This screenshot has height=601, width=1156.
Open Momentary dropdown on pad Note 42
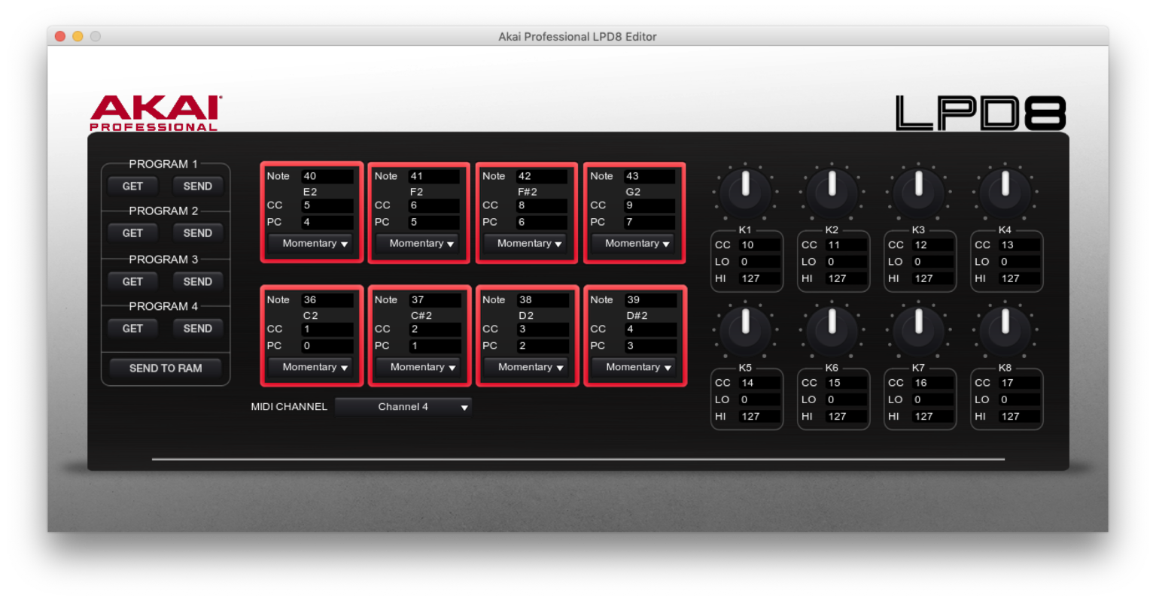tap(527, 244)
